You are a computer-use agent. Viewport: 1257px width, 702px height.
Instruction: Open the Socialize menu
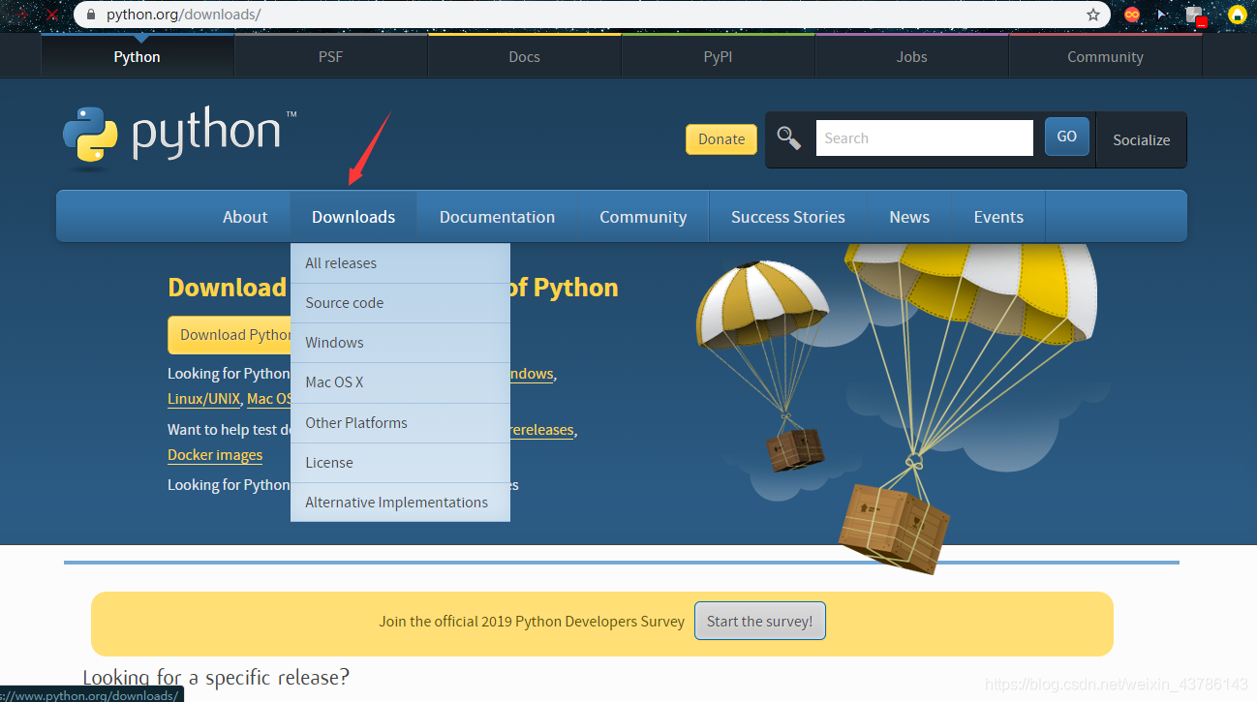pos(1142,140)
